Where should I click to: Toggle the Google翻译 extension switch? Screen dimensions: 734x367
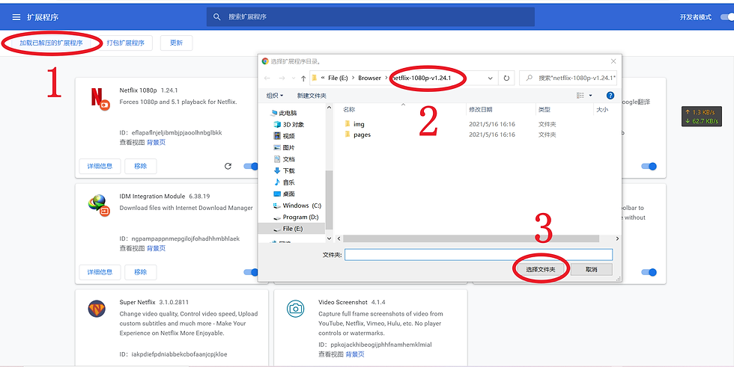point(649,166)
